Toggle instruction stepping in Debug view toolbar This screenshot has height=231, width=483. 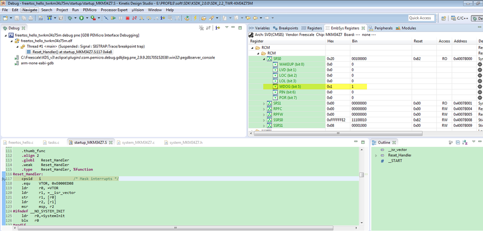click(x=218, y=28)
